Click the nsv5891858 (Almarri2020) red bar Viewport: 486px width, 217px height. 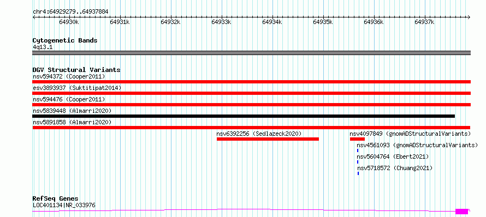tap(251, 128)
